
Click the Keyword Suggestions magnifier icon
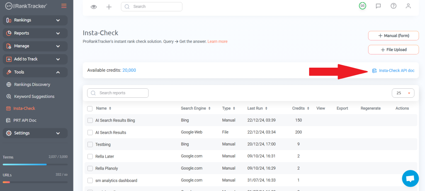pyautogui.click(x=9, y=97)
